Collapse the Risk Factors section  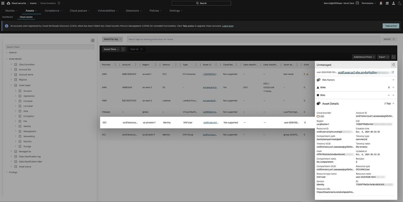(393, 80)
